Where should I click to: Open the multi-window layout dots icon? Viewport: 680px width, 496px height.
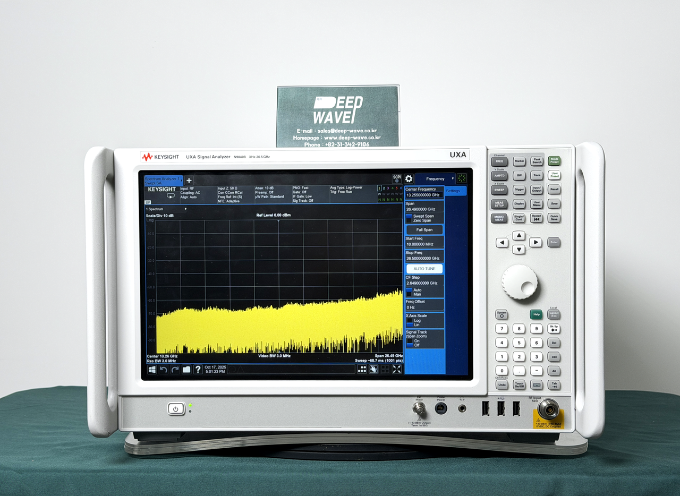[362, 370]
